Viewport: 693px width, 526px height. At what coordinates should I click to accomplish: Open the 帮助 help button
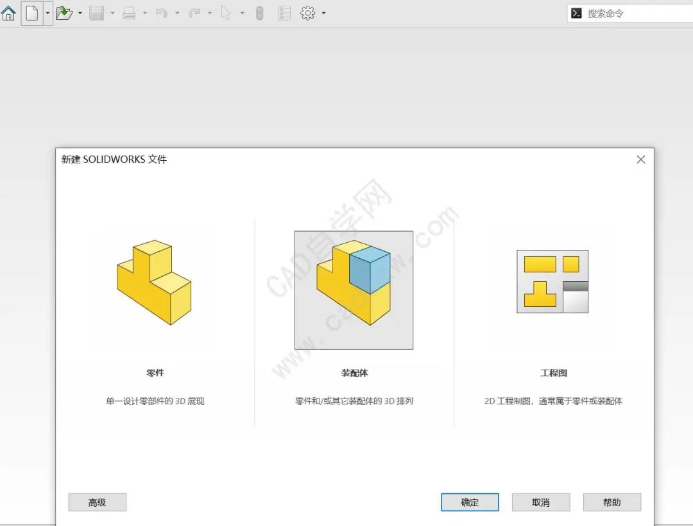[612, 502]
